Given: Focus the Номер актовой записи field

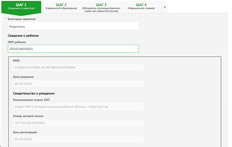Looking at the screenshot, I should click(78, 123).
